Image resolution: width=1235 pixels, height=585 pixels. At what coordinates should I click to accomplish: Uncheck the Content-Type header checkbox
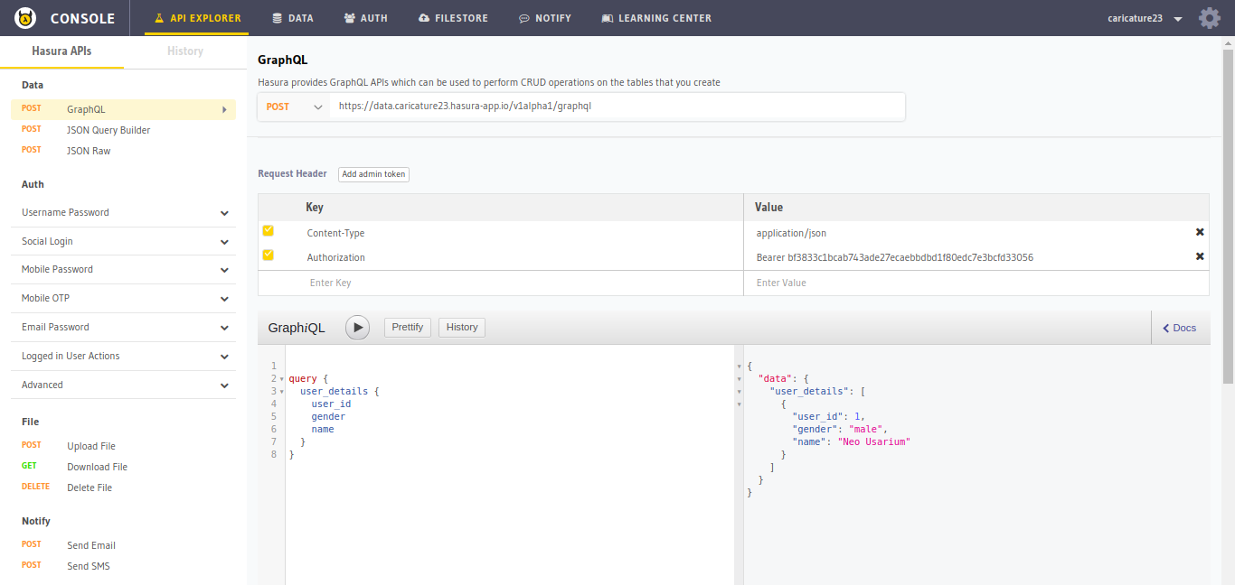268,231
